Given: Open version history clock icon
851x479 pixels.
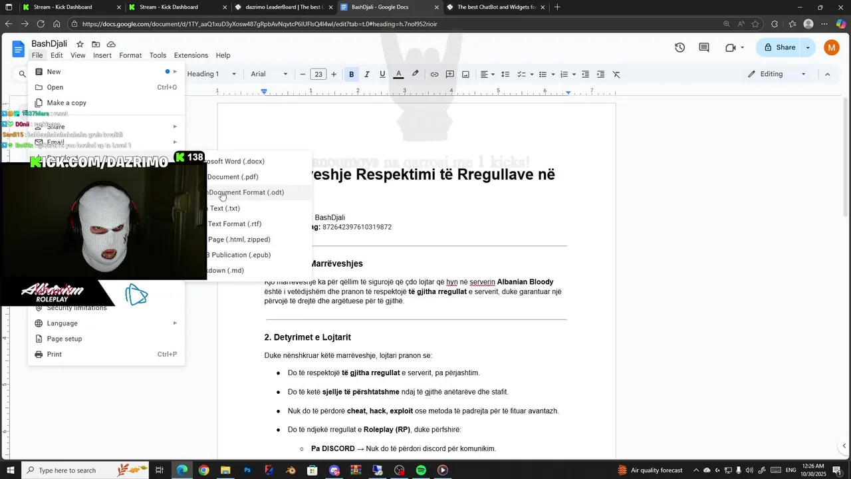Looking at the screenshot, I should 679,47.
